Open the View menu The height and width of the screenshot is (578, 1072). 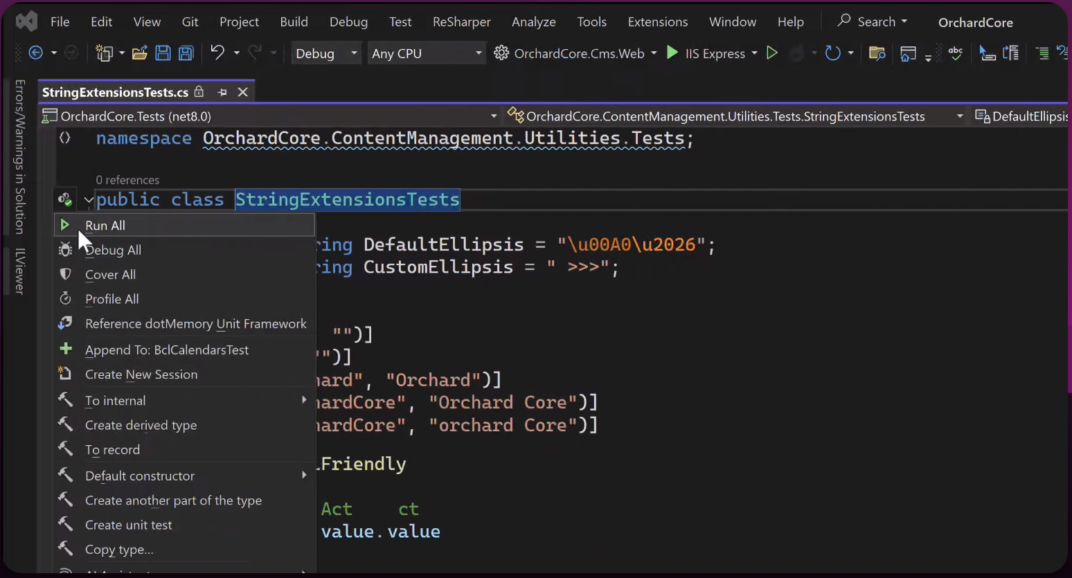147,22
